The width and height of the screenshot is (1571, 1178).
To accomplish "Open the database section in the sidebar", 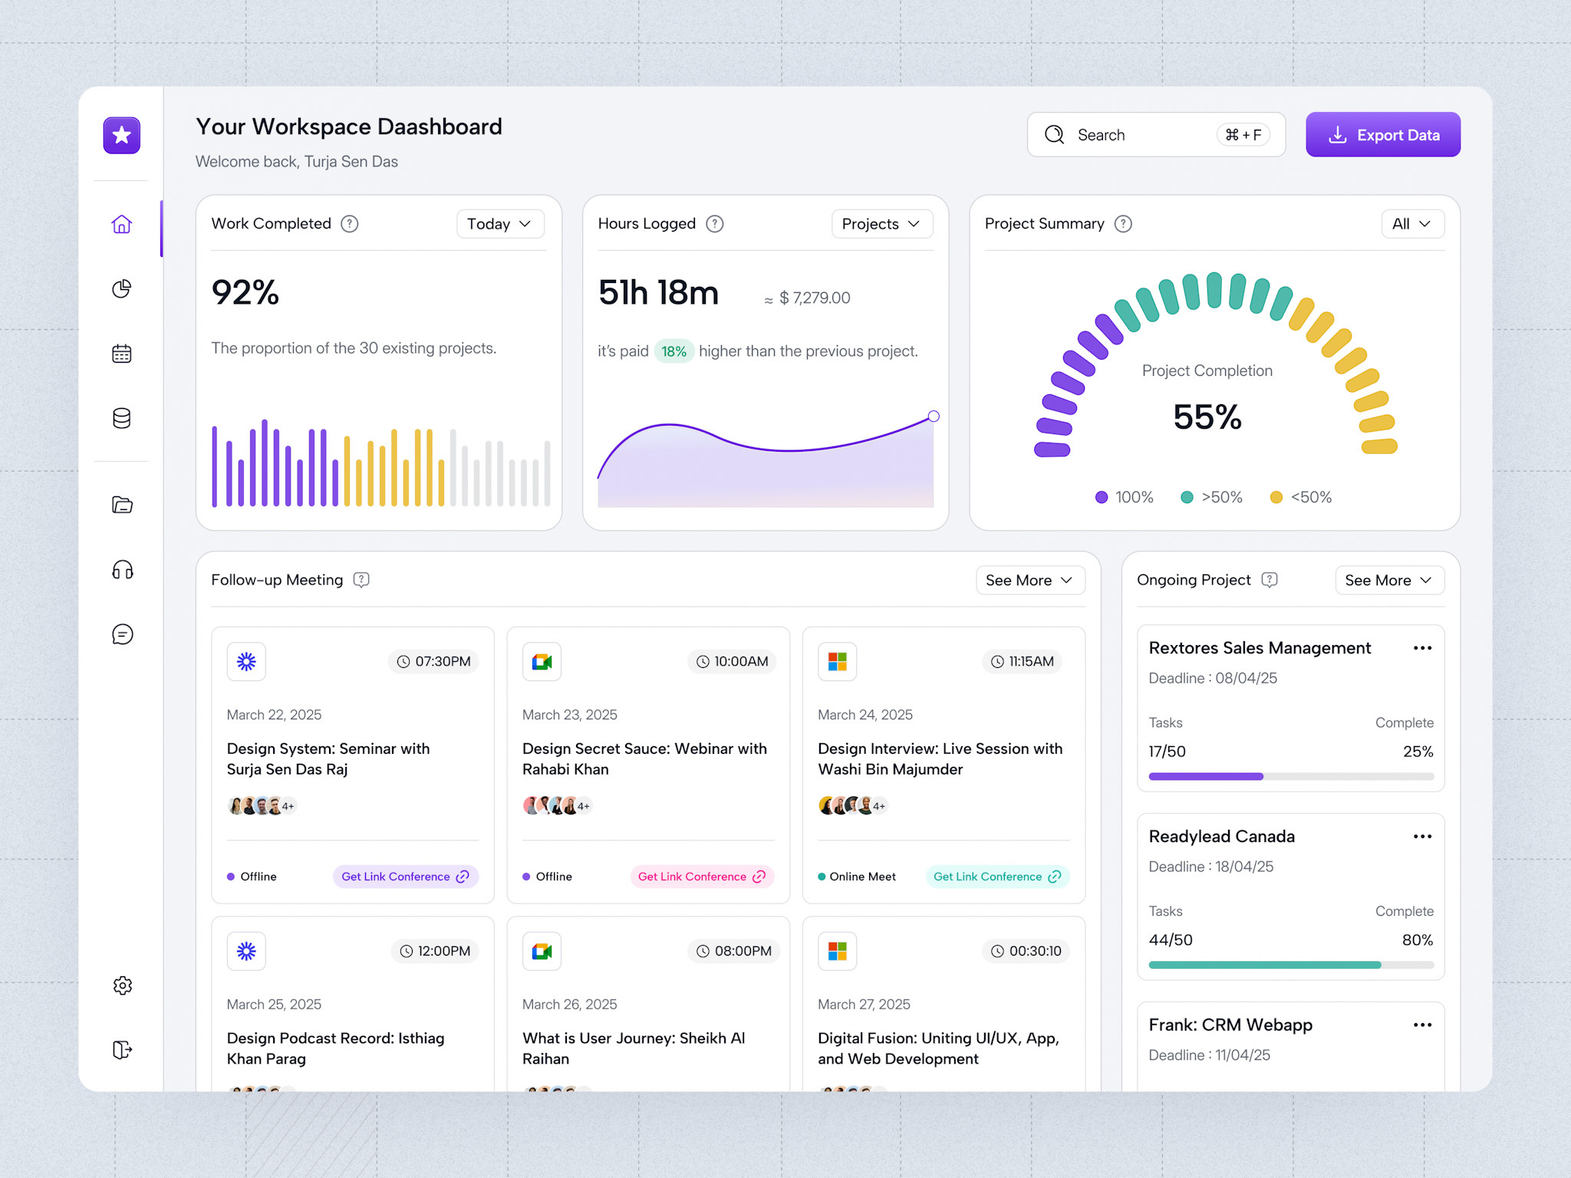I will [x=122, y=417].
